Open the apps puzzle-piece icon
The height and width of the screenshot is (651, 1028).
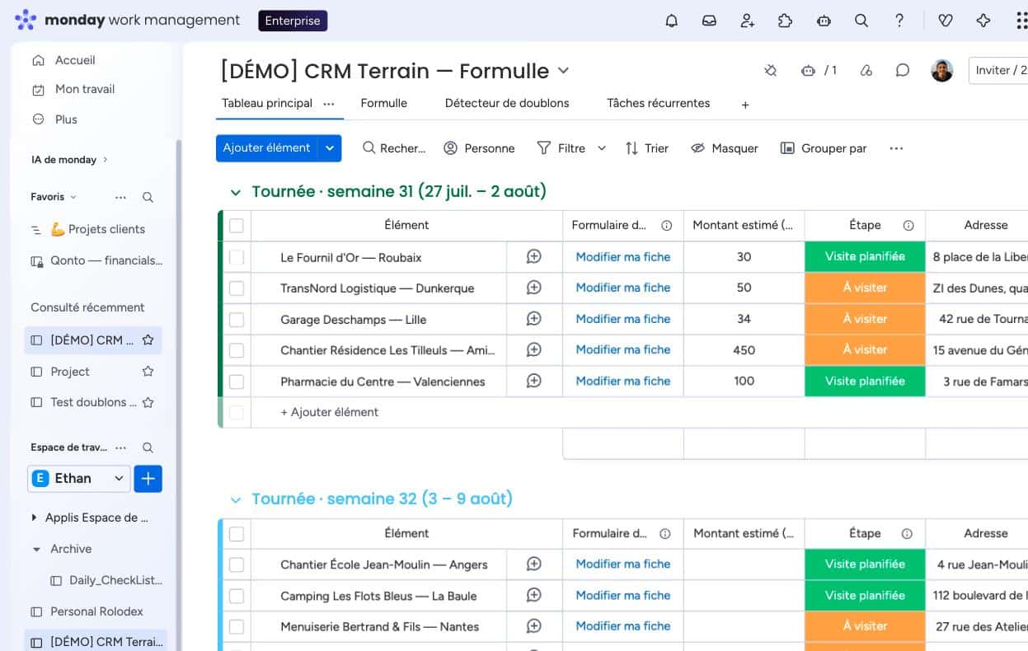click(785, 21)
